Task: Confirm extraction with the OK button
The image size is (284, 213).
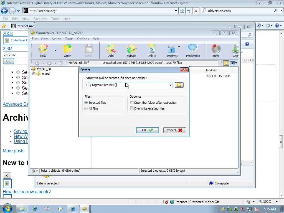Action: click(x=148, y=130)
